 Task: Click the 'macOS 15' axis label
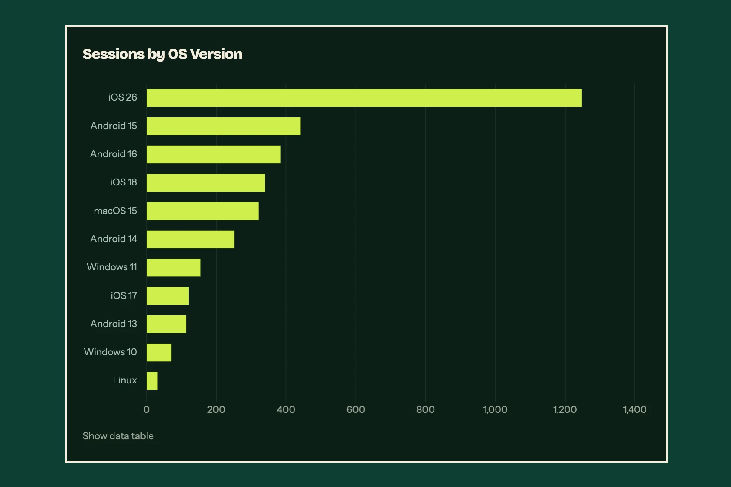[115, 211]
